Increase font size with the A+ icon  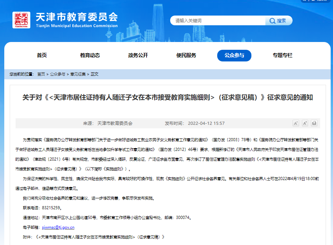point(305,123)
